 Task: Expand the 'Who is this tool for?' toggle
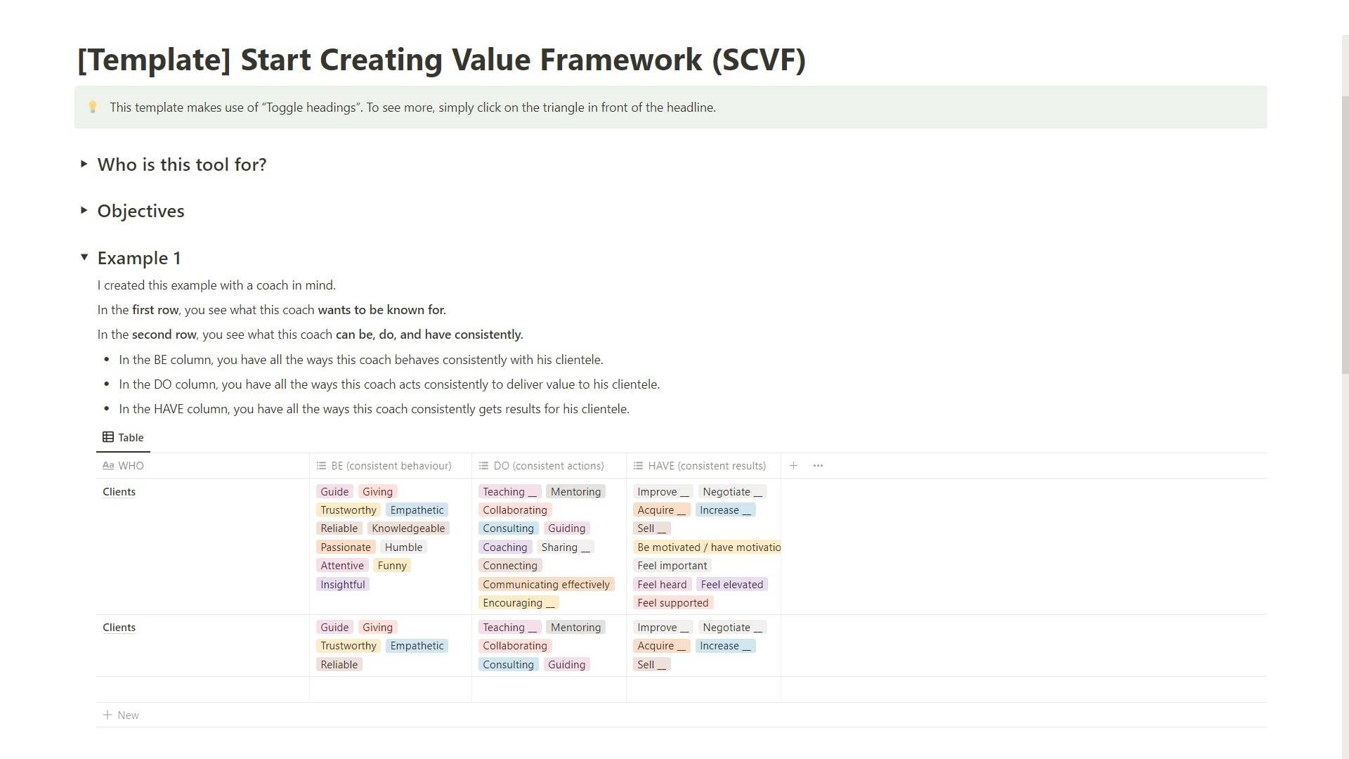pyautogui.click(x=84, y=164)
